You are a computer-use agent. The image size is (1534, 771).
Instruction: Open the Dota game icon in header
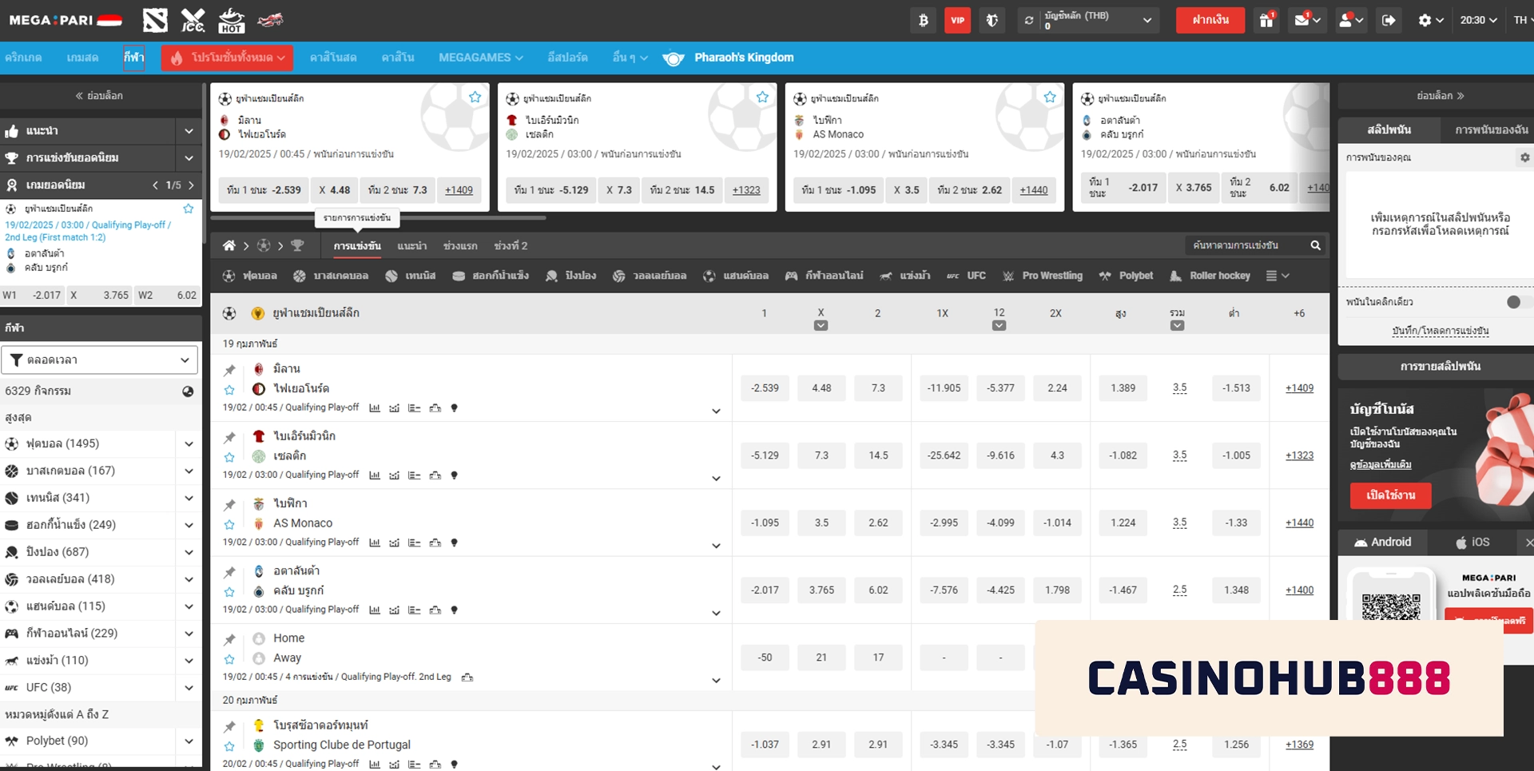(x=155, y=20)
